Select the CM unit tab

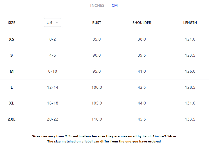point(114,6)
